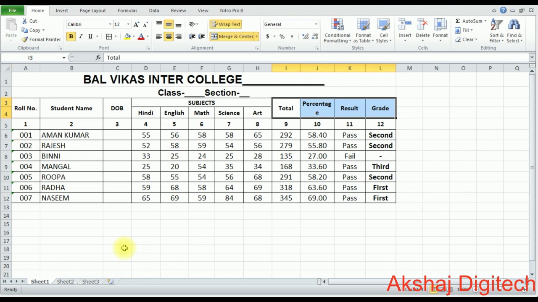Expand the font name Calibri dropdown
The image size is (538, 302).
pos(110,24)
